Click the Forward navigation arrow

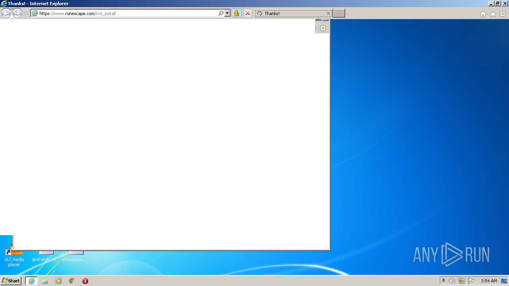tap(17, 14)
